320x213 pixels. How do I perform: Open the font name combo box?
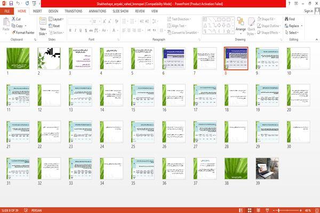[x=80, y=21]
